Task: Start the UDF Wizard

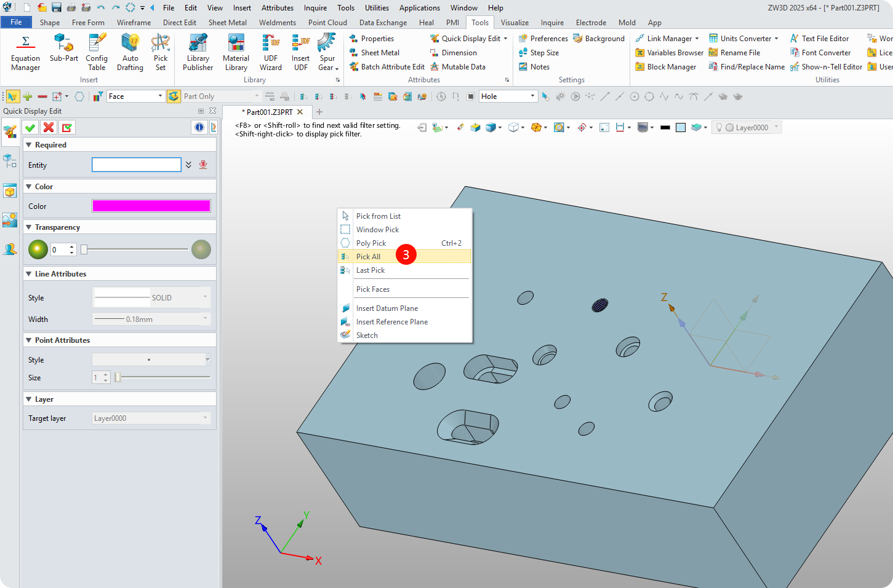Action: coord(271,52)
